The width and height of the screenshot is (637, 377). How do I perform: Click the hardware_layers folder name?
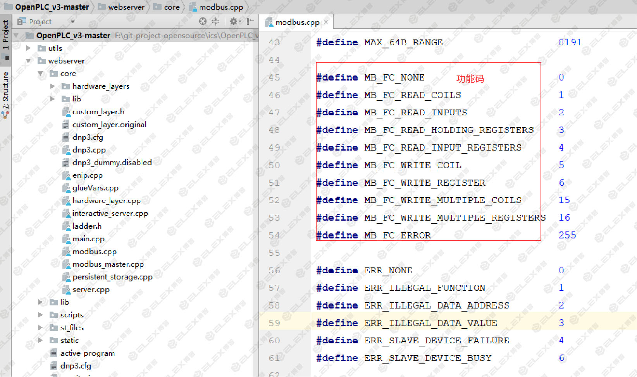click(101, 86)
